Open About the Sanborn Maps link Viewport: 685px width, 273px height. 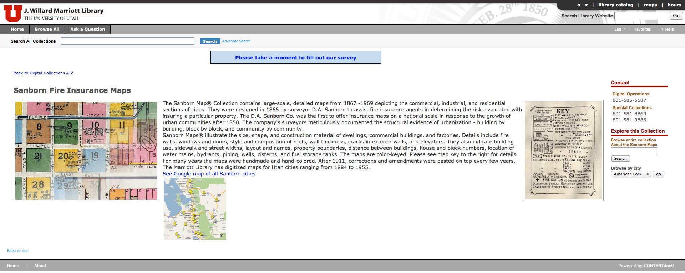[x=634, y=145]
